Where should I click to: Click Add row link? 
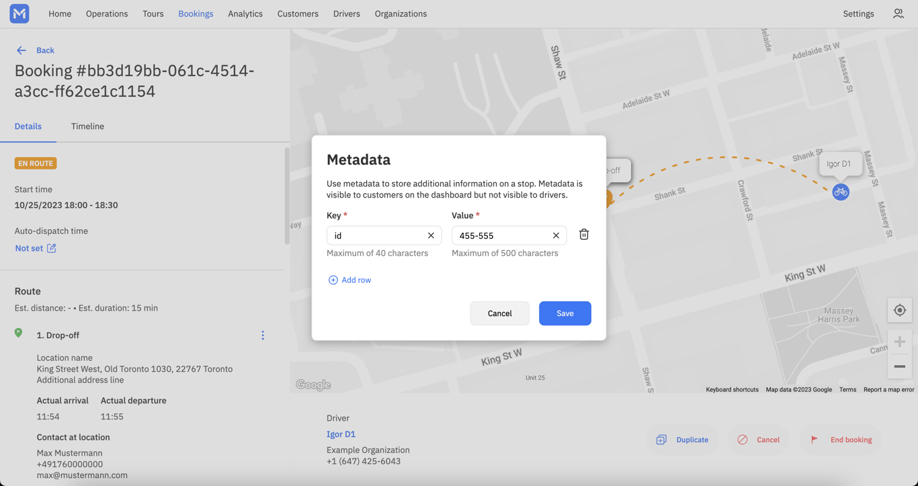[x=356, y=280]
